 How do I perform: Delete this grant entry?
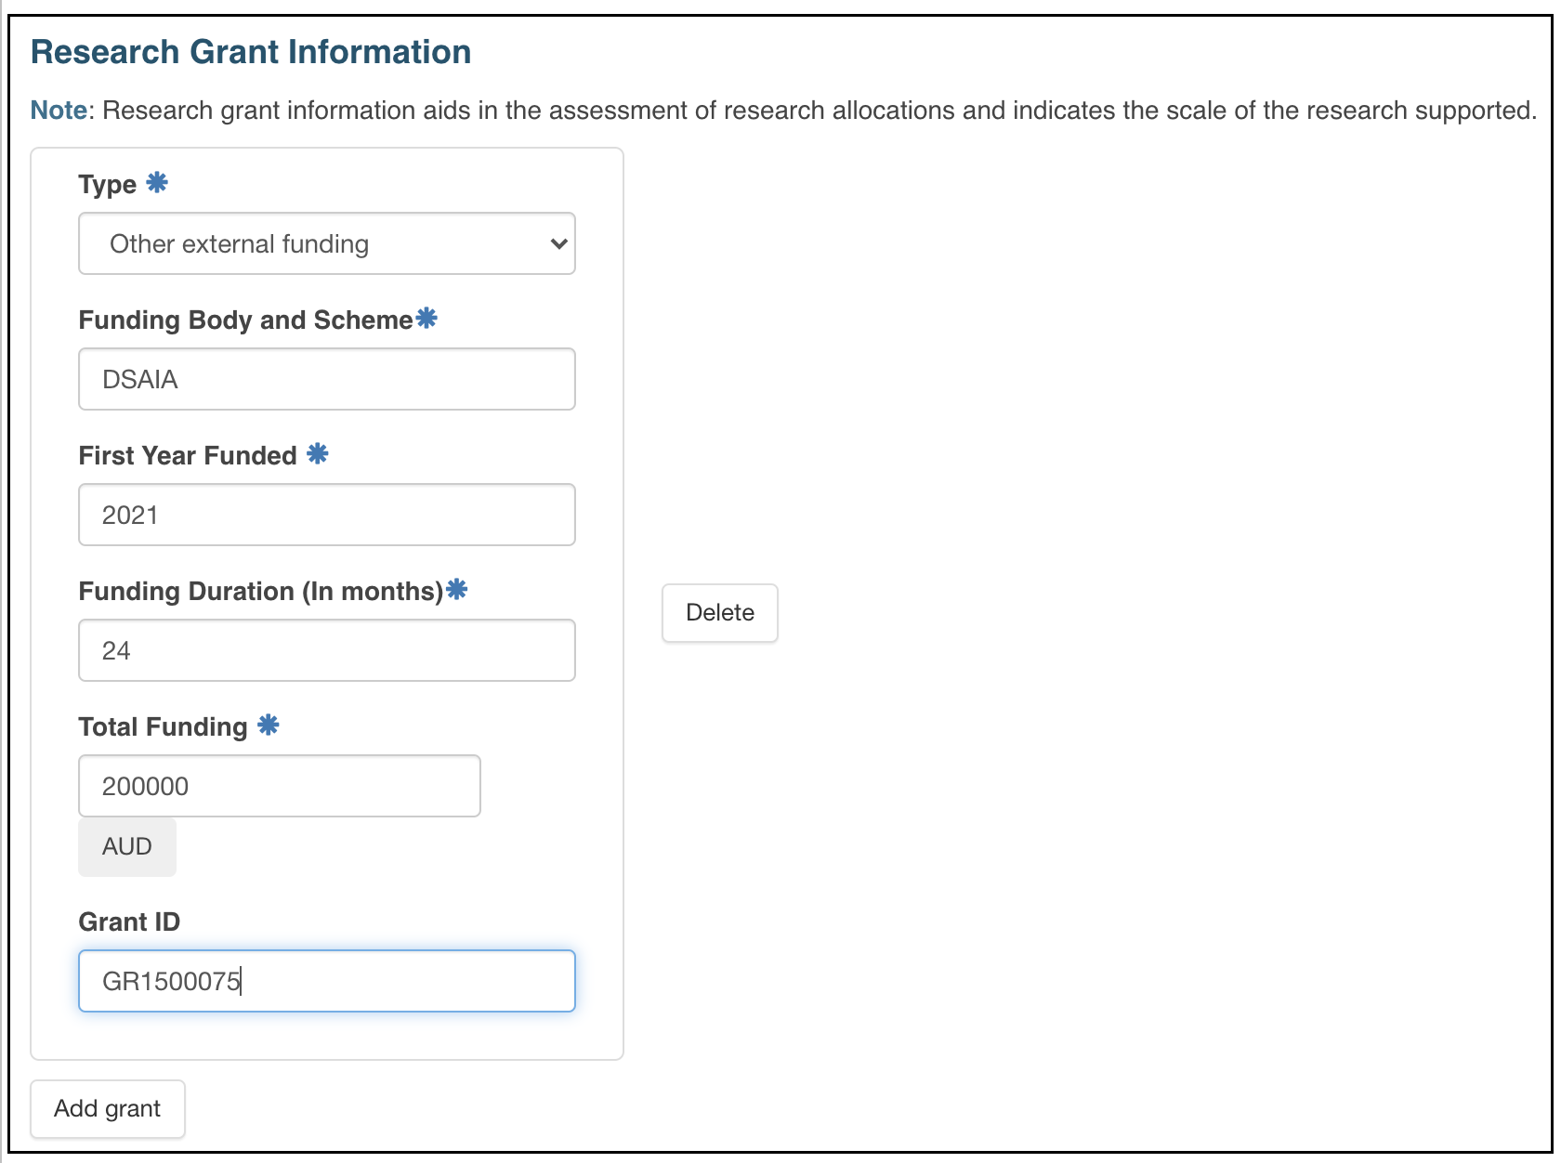pyautogui.click(x=720, y=613)
